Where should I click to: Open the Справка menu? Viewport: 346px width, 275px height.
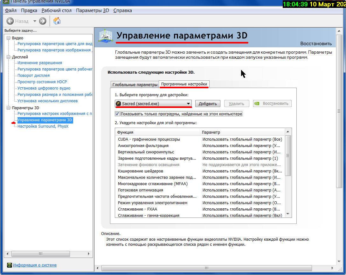pyautogui.click(x=122, y=10)
